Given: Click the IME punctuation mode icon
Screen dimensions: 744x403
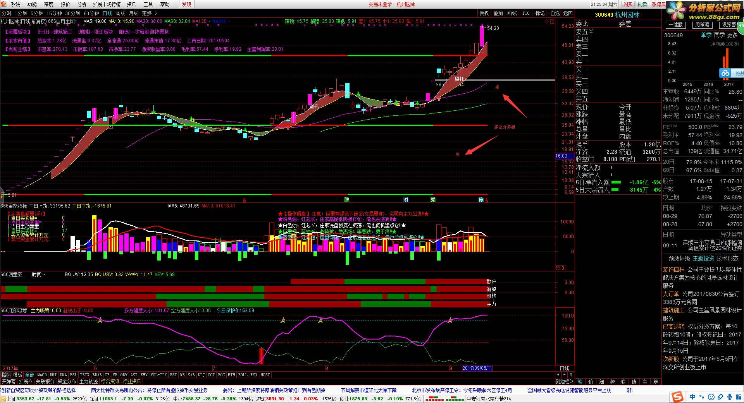Looking at the screenshot, I should pyautogui.click(x=702, y=397).
